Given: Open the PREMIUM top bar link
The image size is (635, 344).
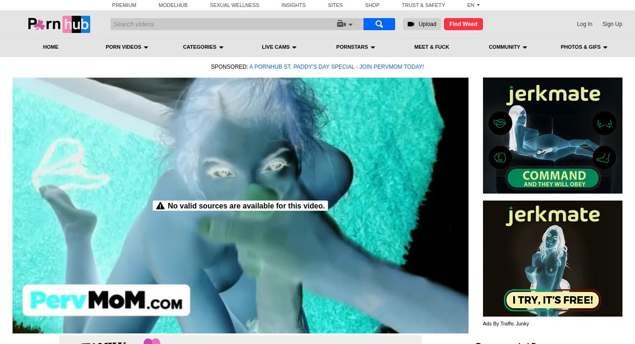Looking at the screenshot, I should point(124,5).
